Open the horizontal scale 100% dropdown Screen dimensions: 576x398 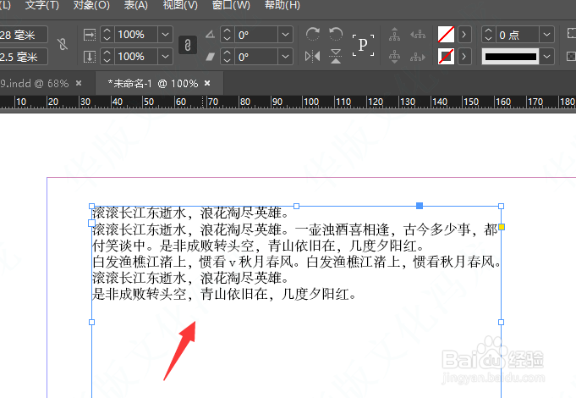[166, 35]
